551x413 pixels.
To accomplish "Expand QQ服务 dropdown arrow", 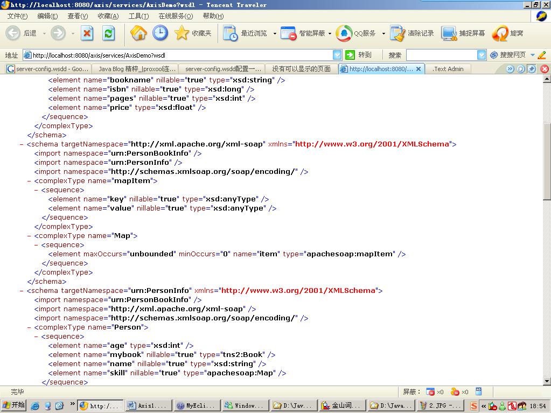I will click(383, 34).
